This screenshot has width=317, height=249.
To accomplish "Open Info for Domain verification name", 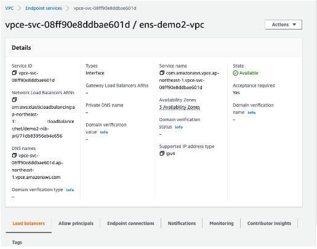I will 251,113.
